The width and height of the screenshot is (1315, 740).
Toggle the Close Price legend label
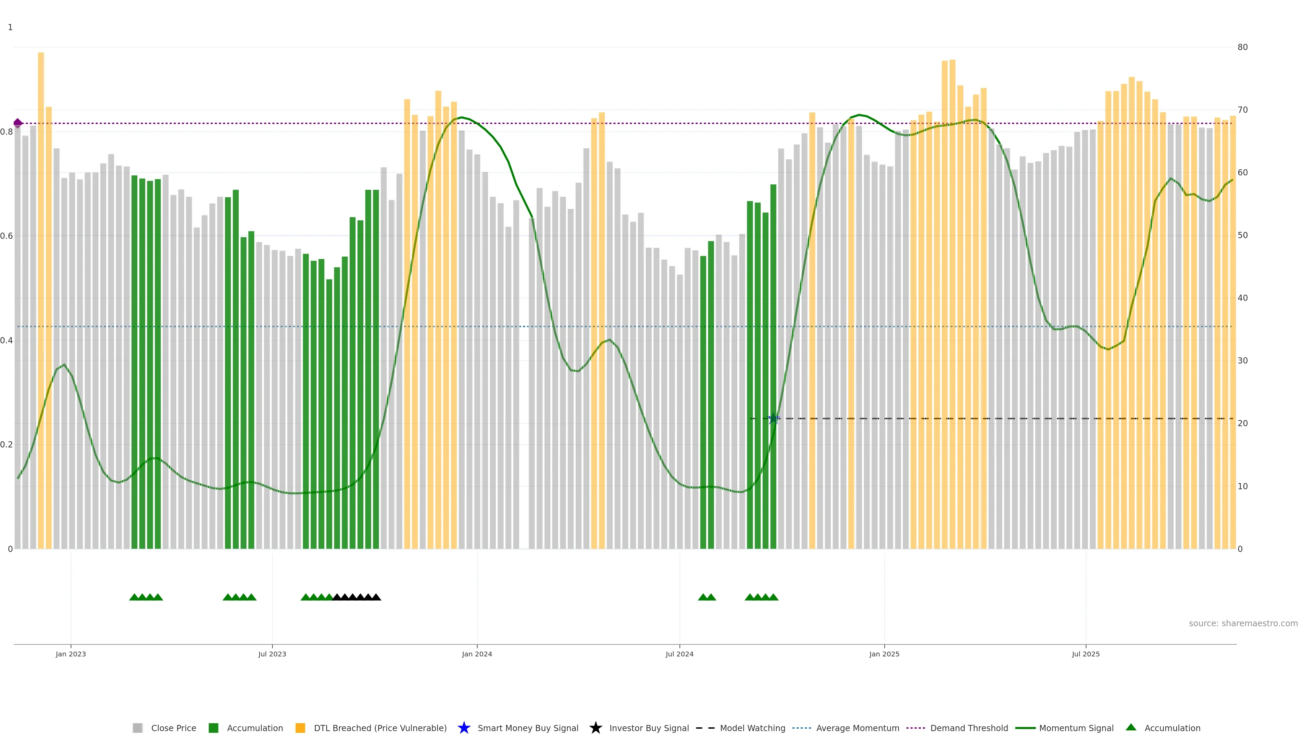(174, 728)
